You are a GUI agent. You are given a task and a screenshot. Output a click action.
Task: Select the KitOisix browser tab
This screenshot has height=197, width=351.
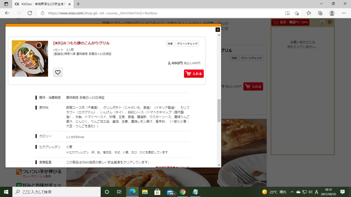(x=43, y=4)
